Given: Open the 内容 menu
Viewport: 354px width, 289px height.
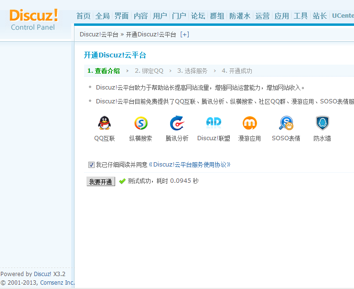Looking at the screenshot, I should click(140, 16).
